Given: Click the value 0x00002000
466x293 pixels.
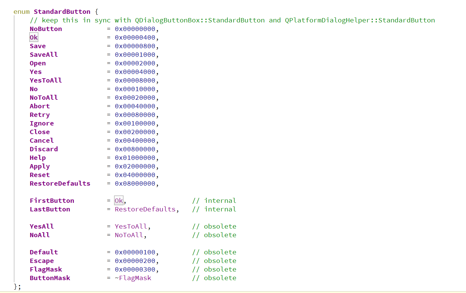Looking at the screenshot, I should (x=135, y=63).
